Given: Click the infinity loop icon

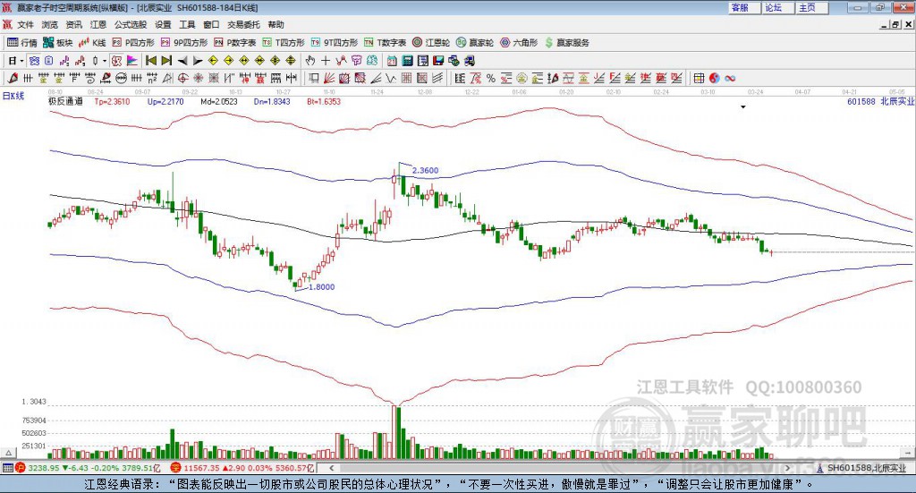Looking at the screenshot, I should click(x=730, y=78).
